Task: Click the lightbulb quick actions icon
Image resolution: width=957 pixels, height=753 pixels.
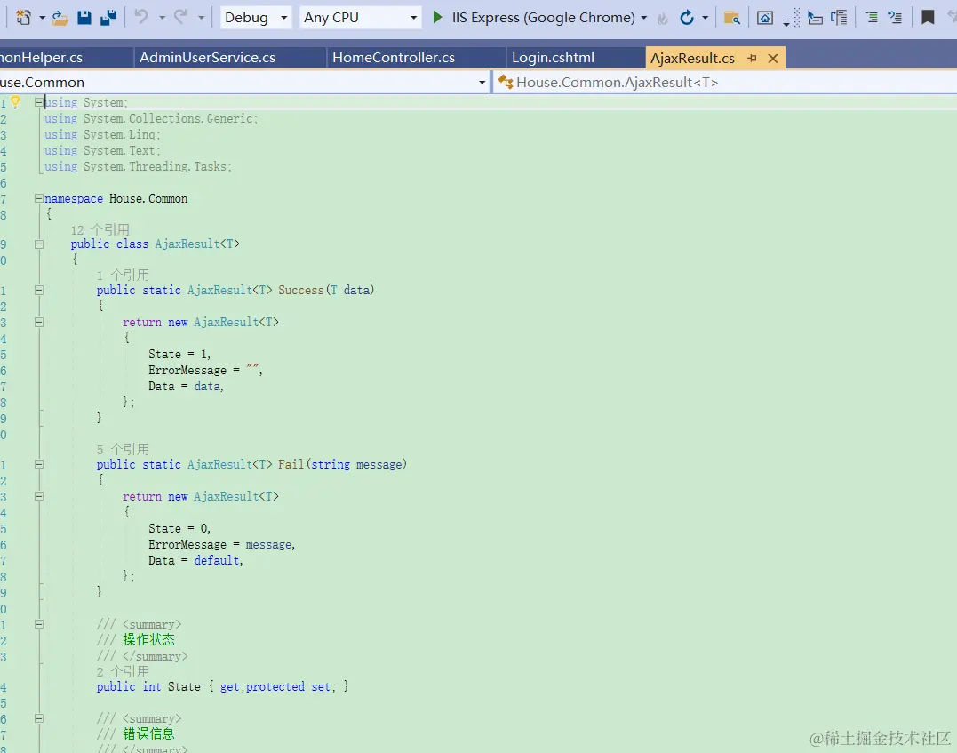Action: tap(15, 102)
